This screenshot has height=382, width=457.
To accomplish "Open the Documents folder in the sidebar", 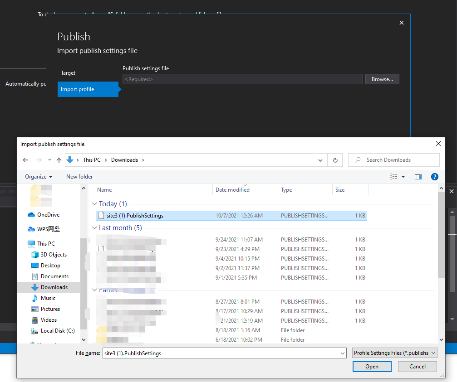I will pyautogui.click(x=54, y=276).
